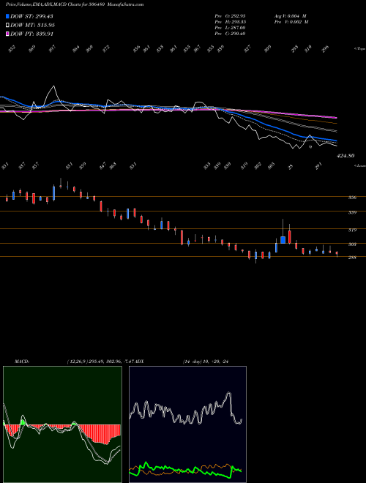Click the MACD indicator heading
The height and width of the screenshot is (483, 366).
pyautogui.click(x=21, y=362)
